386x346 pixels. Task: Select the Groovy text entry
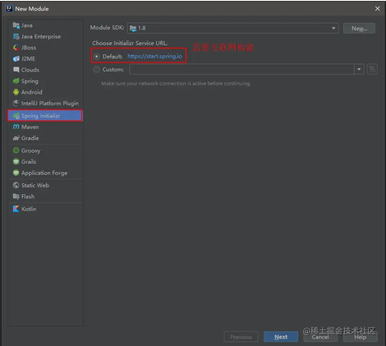pyautogui.click(x=31, y=151)
